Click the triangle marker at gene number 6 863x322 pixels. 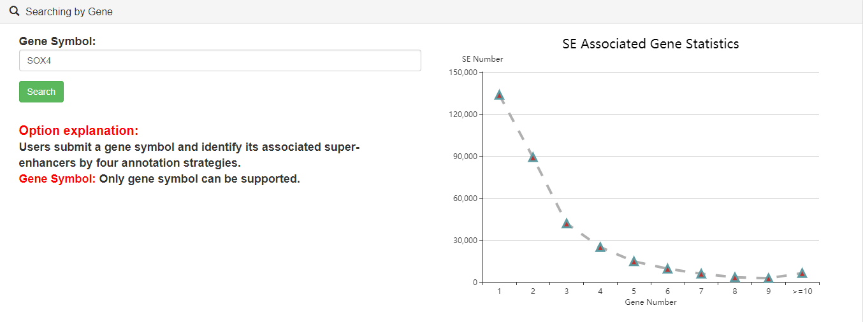(667, 269)
